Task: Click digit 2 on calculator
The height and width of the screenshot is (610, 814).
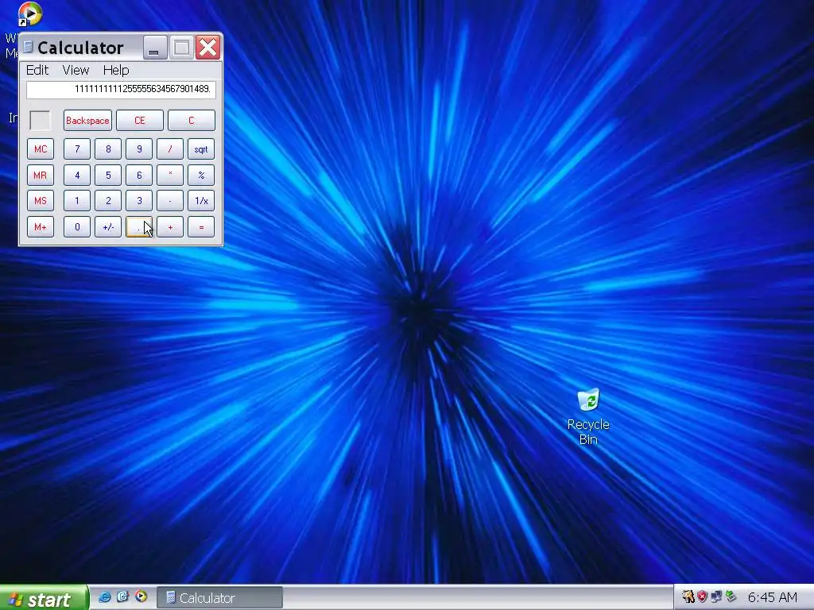Action: point(108,201)
